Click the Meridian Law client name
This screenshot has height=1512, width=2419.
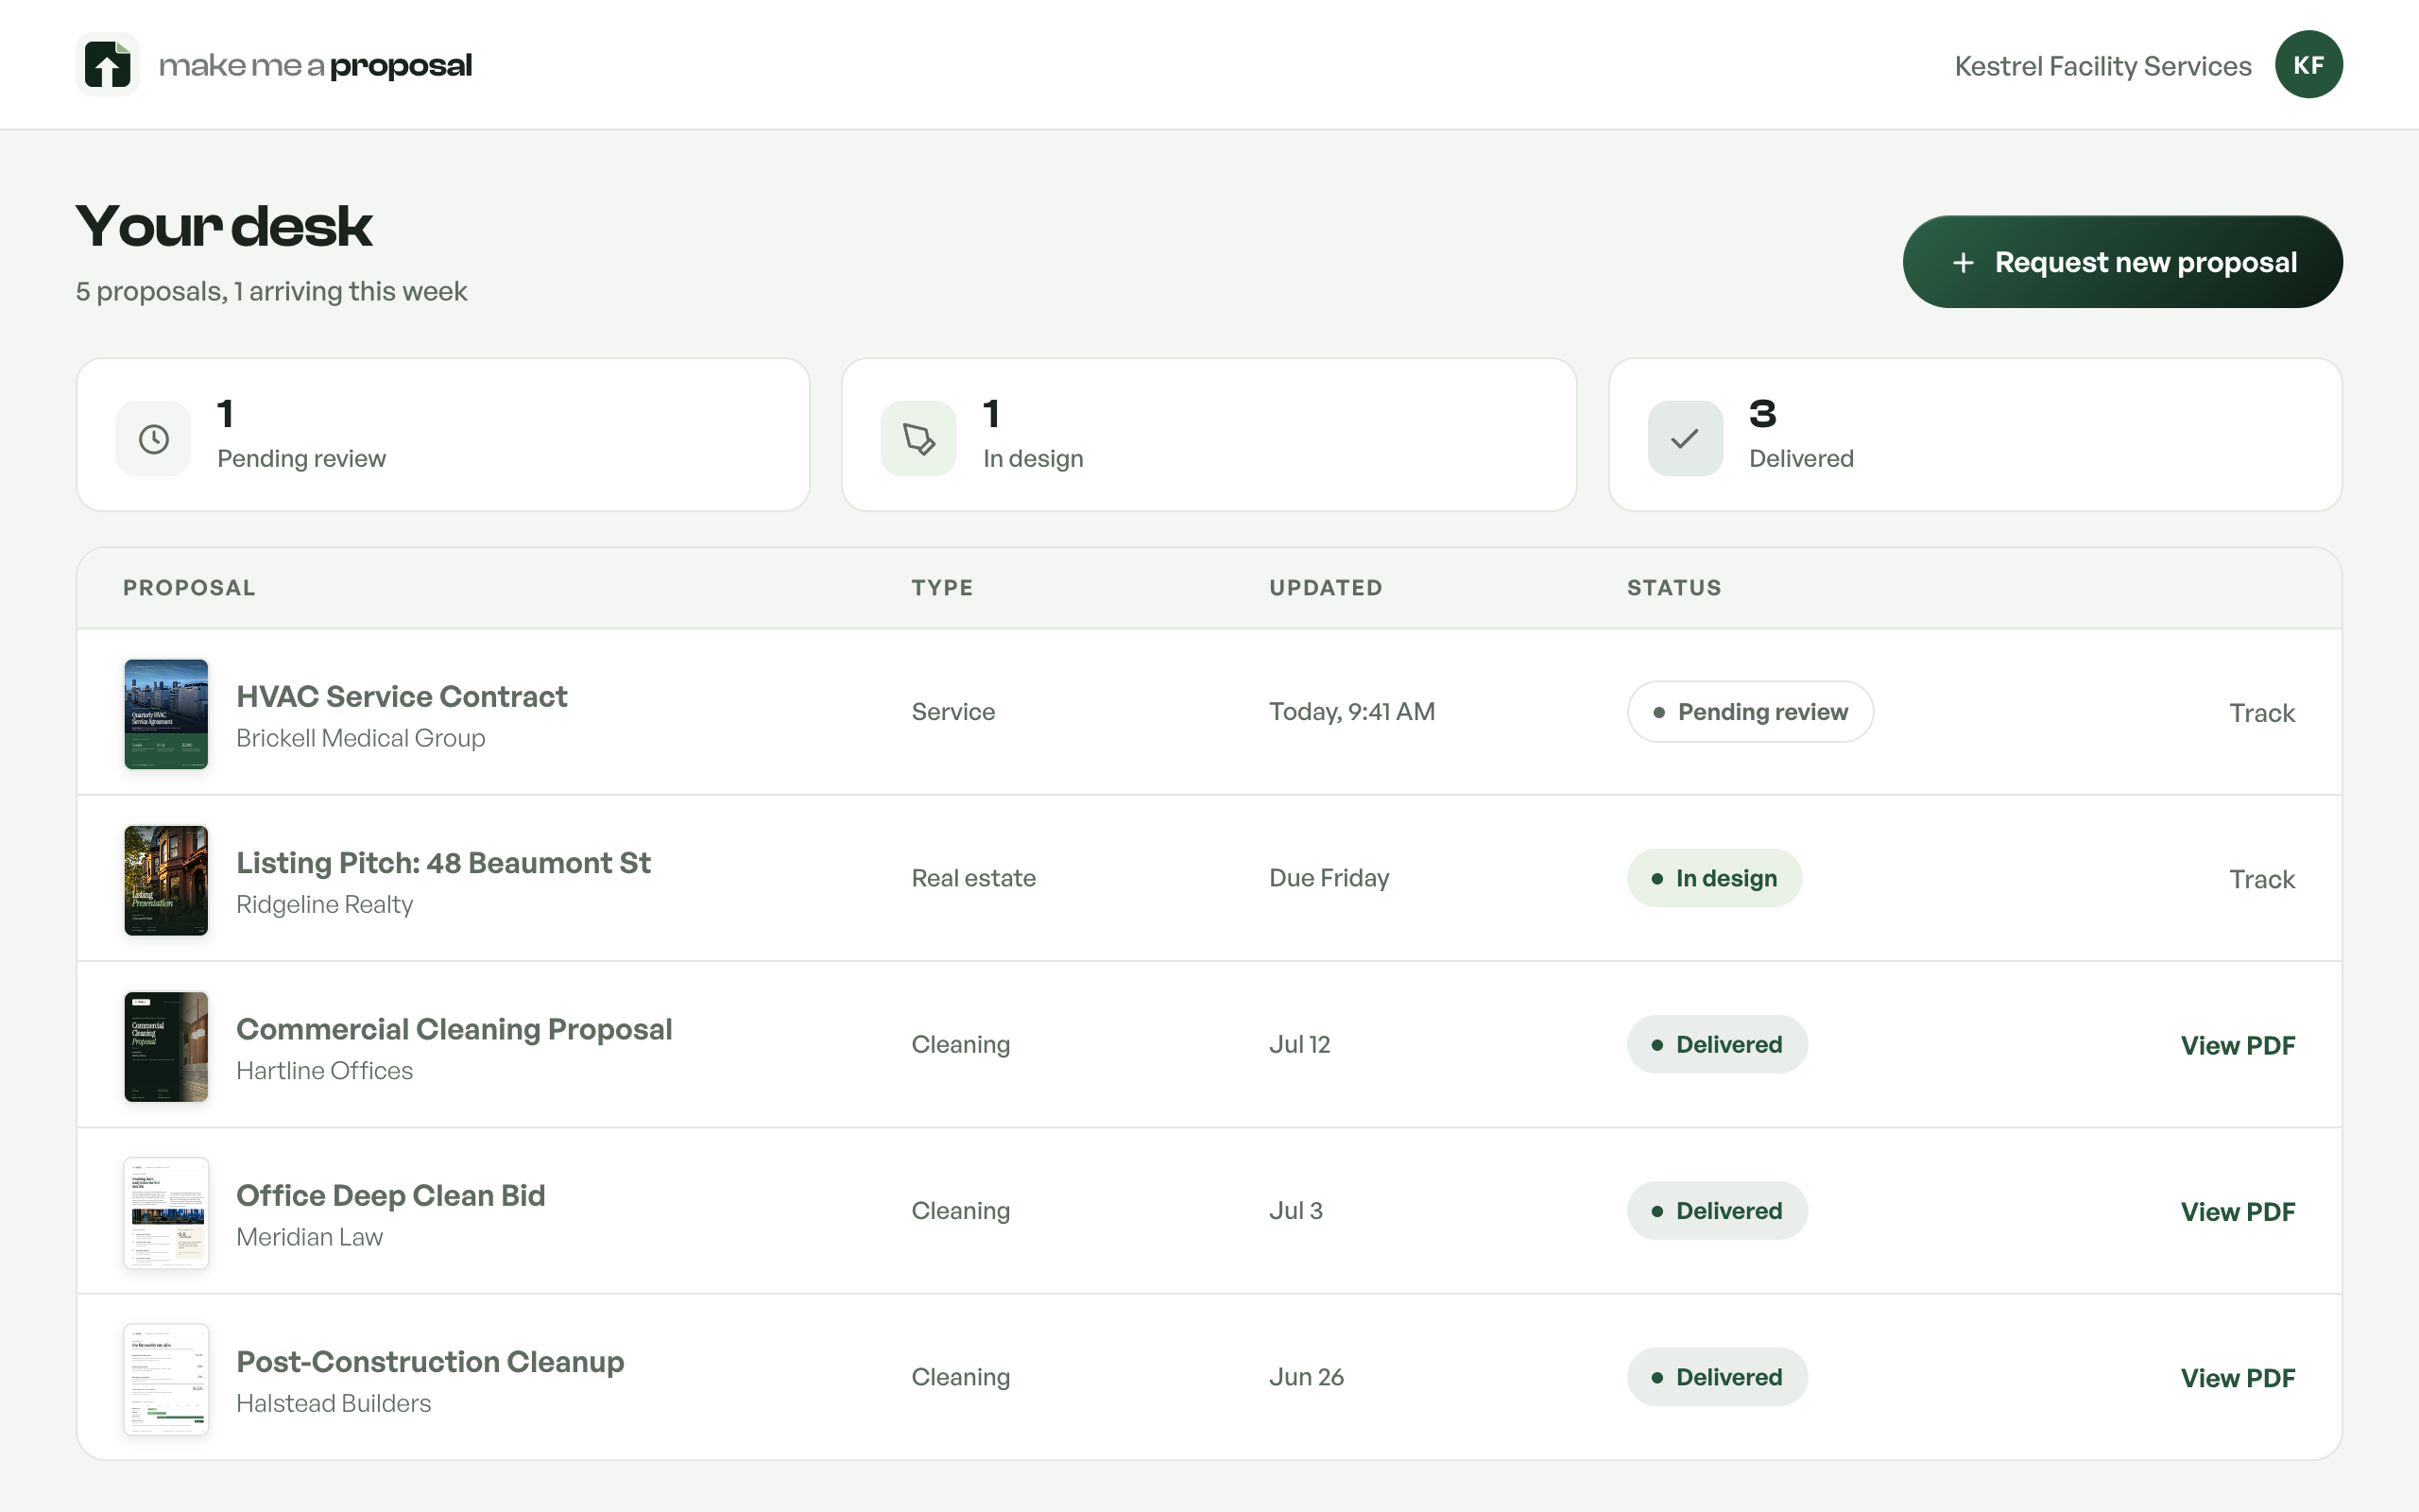(x=309, y=1237)
